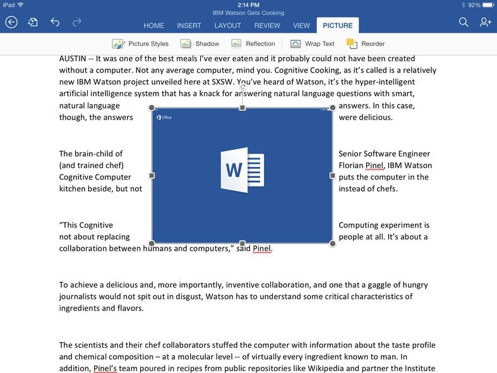The height and width of the screenshot is (373, 497).
Task: Tap the top-middle square sizing handle
Action: 243,108
